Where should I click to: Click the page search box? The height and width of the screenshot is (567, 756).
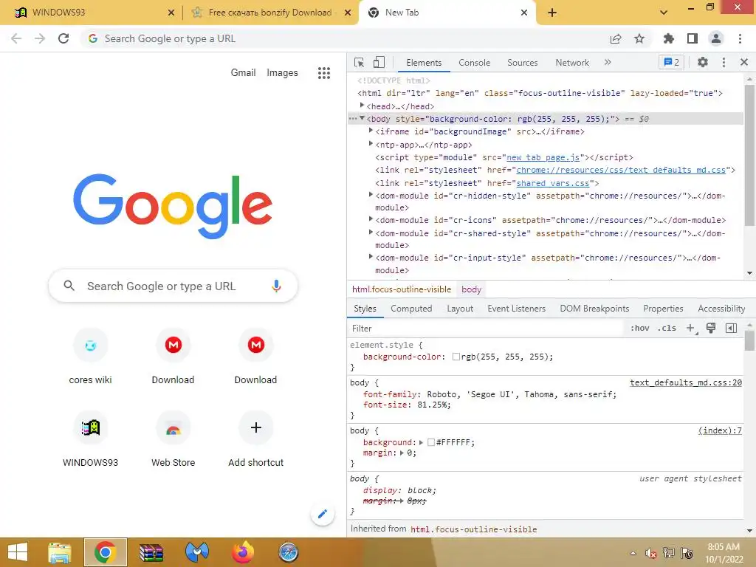point(173,286)
